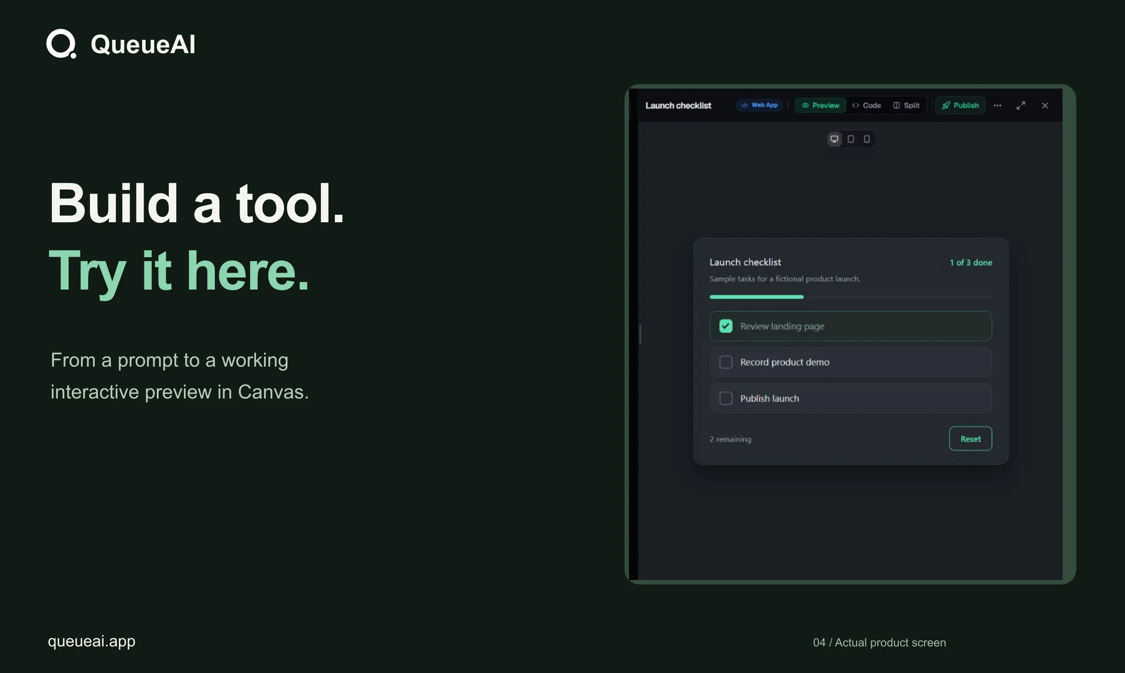Open the three-dot more options menu
The width and height of the screenshot is (1125, 673).
pos(997,105)
